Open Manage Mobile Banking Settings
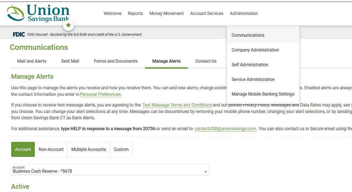Screen dimensions: 352x192 [263, 94]
